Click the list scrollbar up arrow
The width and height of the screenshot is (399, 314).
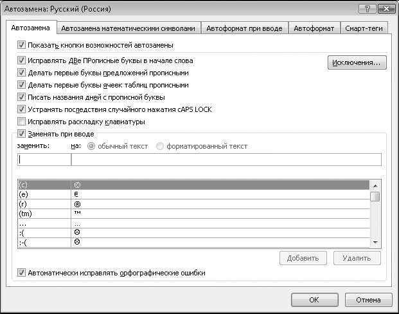tap(375, 186)
